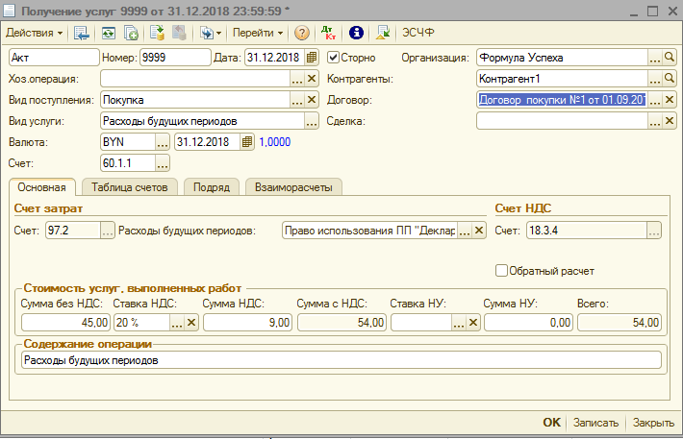Viewport: 683px width, 439px height.
Task: Click the Записать button
Action: point(596,423)
